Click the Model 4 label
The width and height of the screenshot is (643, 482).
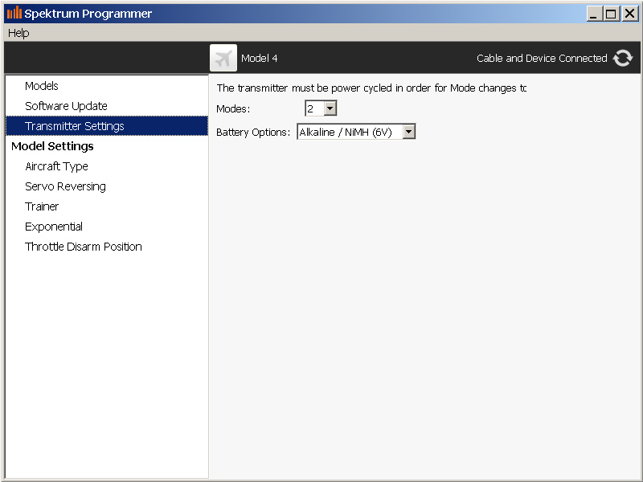coord(259,58)
